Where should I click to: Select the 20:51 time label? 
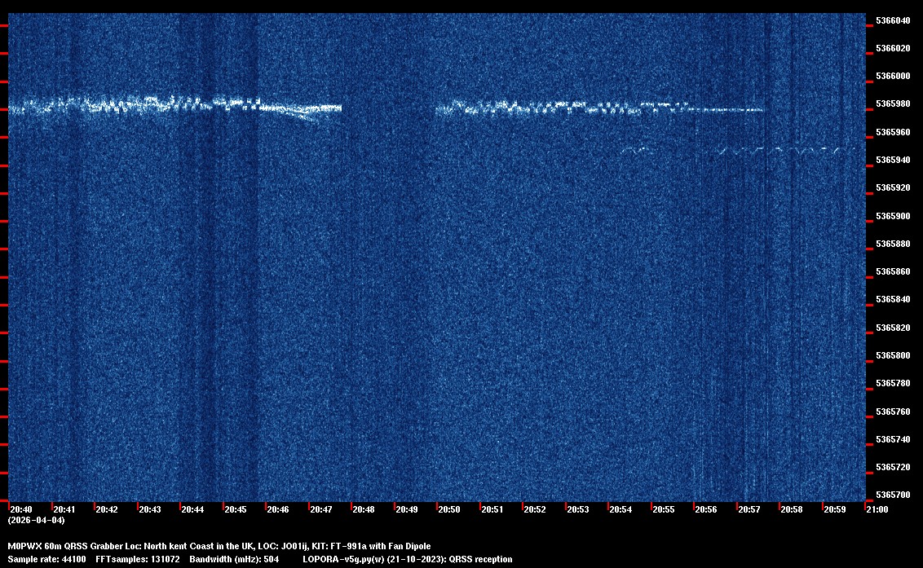point(492,509)
